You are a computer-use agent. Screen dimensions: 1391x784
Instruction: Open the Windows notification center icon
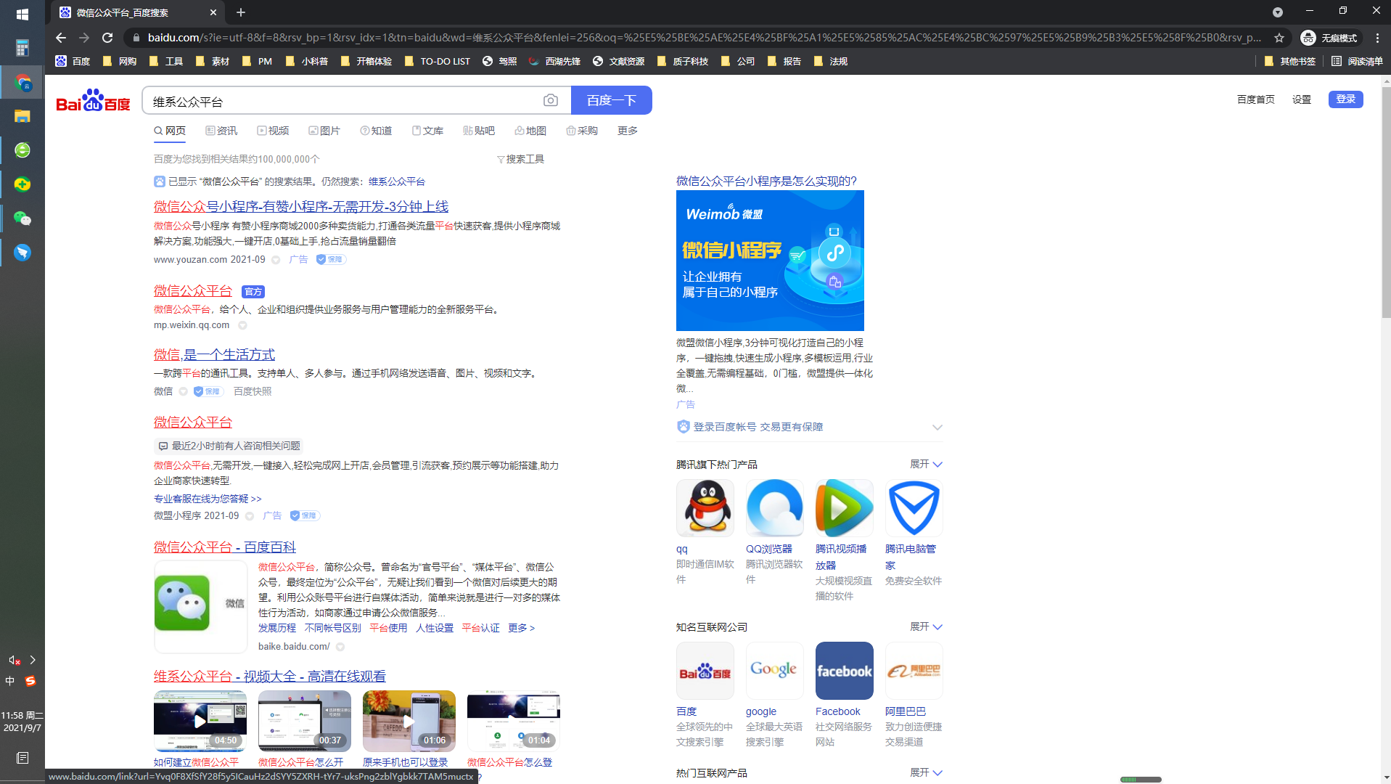coord(22,758)
